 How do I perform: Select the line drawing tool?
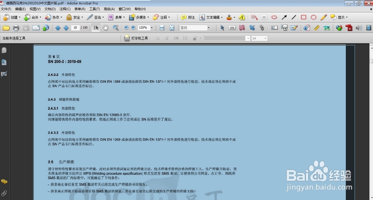(x=294, y=18)
